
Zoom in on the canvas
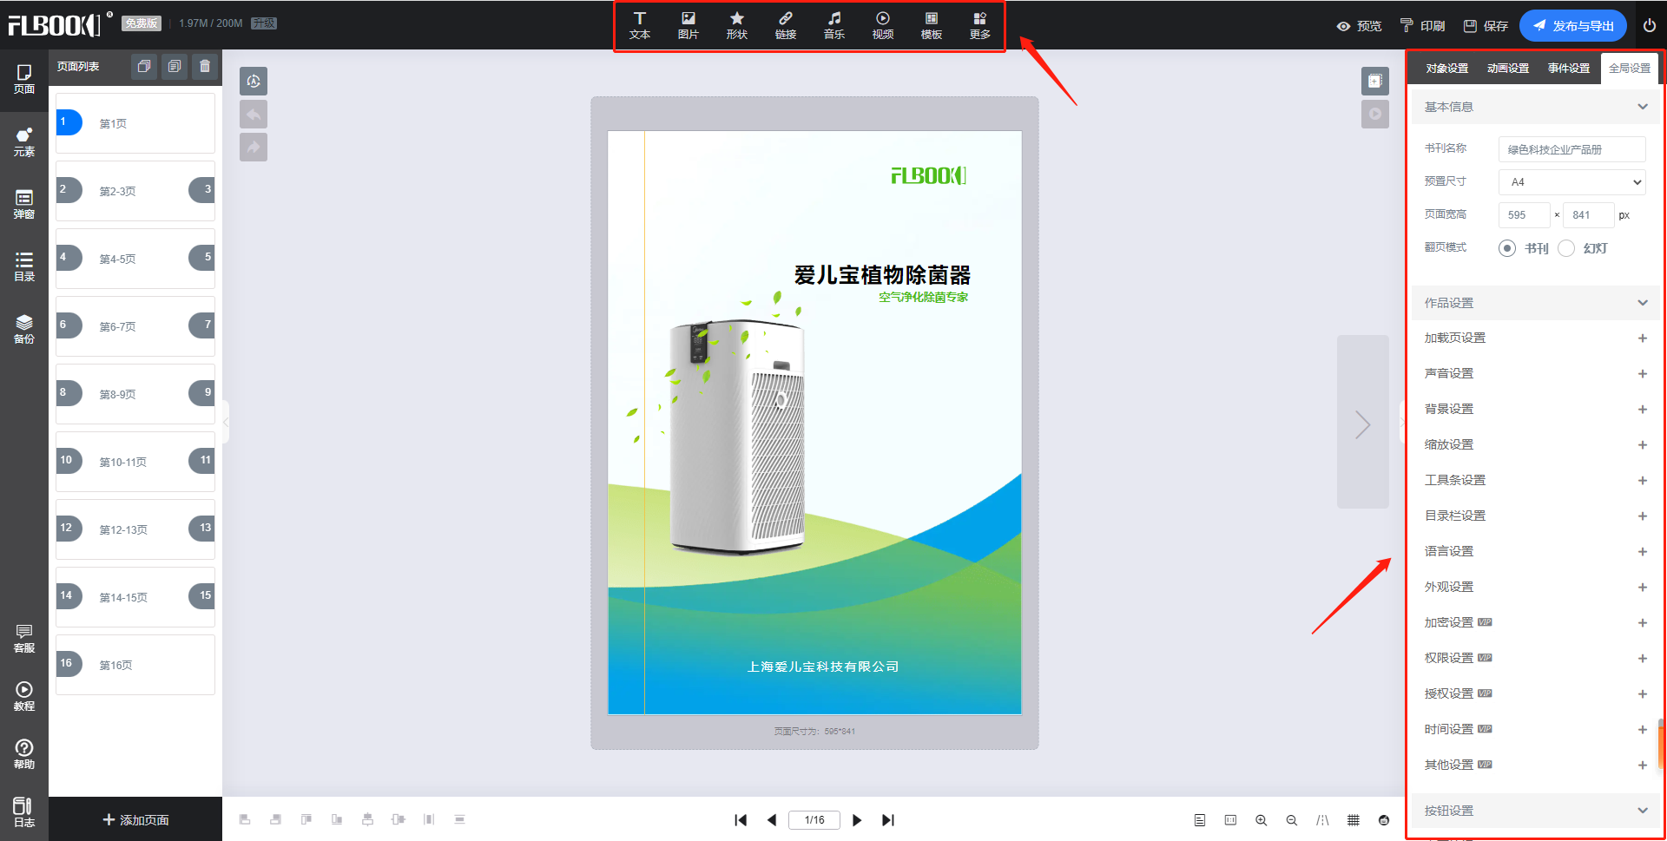1261,820
